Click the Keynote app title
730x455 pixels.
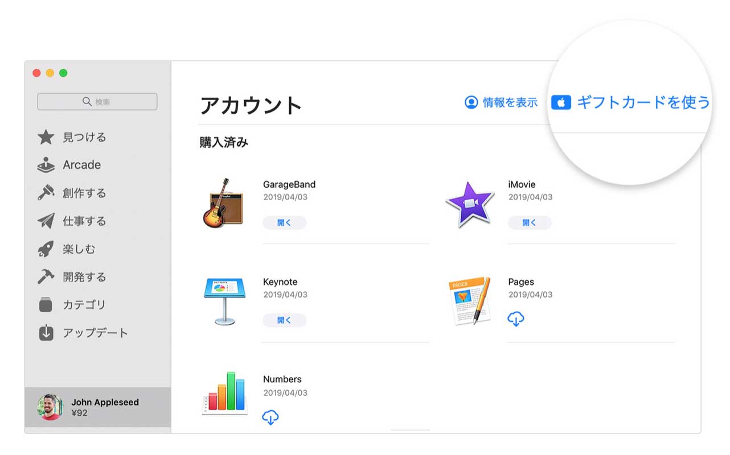(280, 282)
